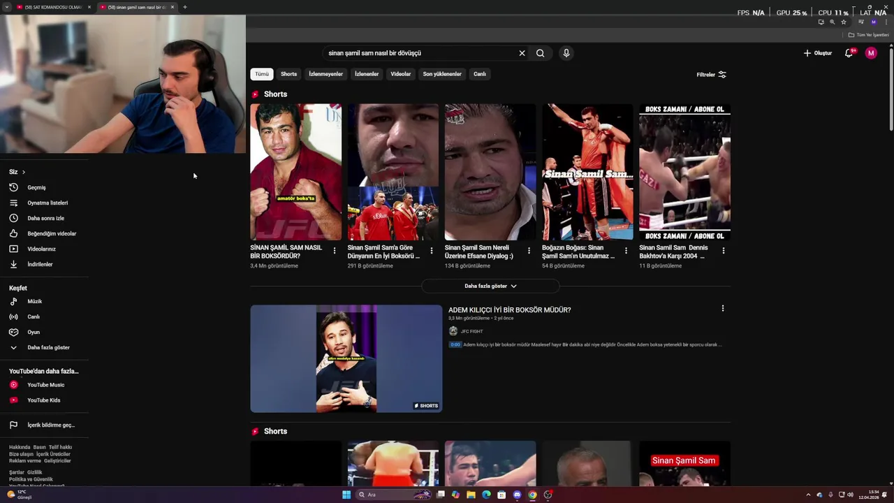Open the notifications bell
The height and width of the screenshot is (503, 894).
click(849, 53)
